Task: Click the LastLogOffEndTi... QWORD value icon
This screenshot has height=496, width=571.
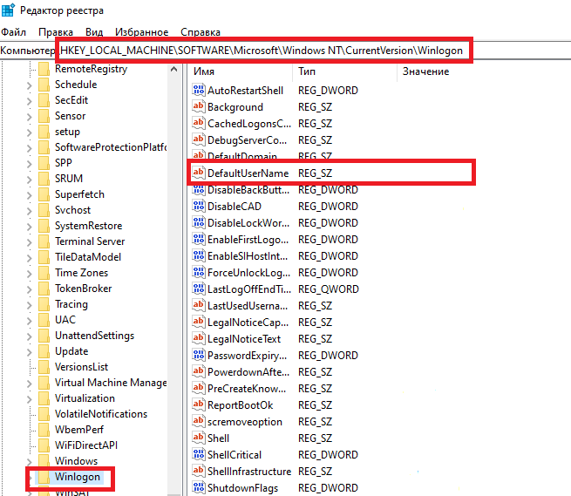Action: point(199,289)
